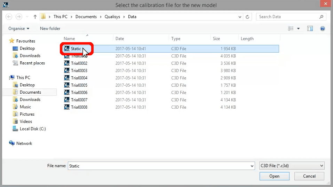Click the refresh icon beside the address bar
The image size is (333, 187).
click(x=247, y=17)
